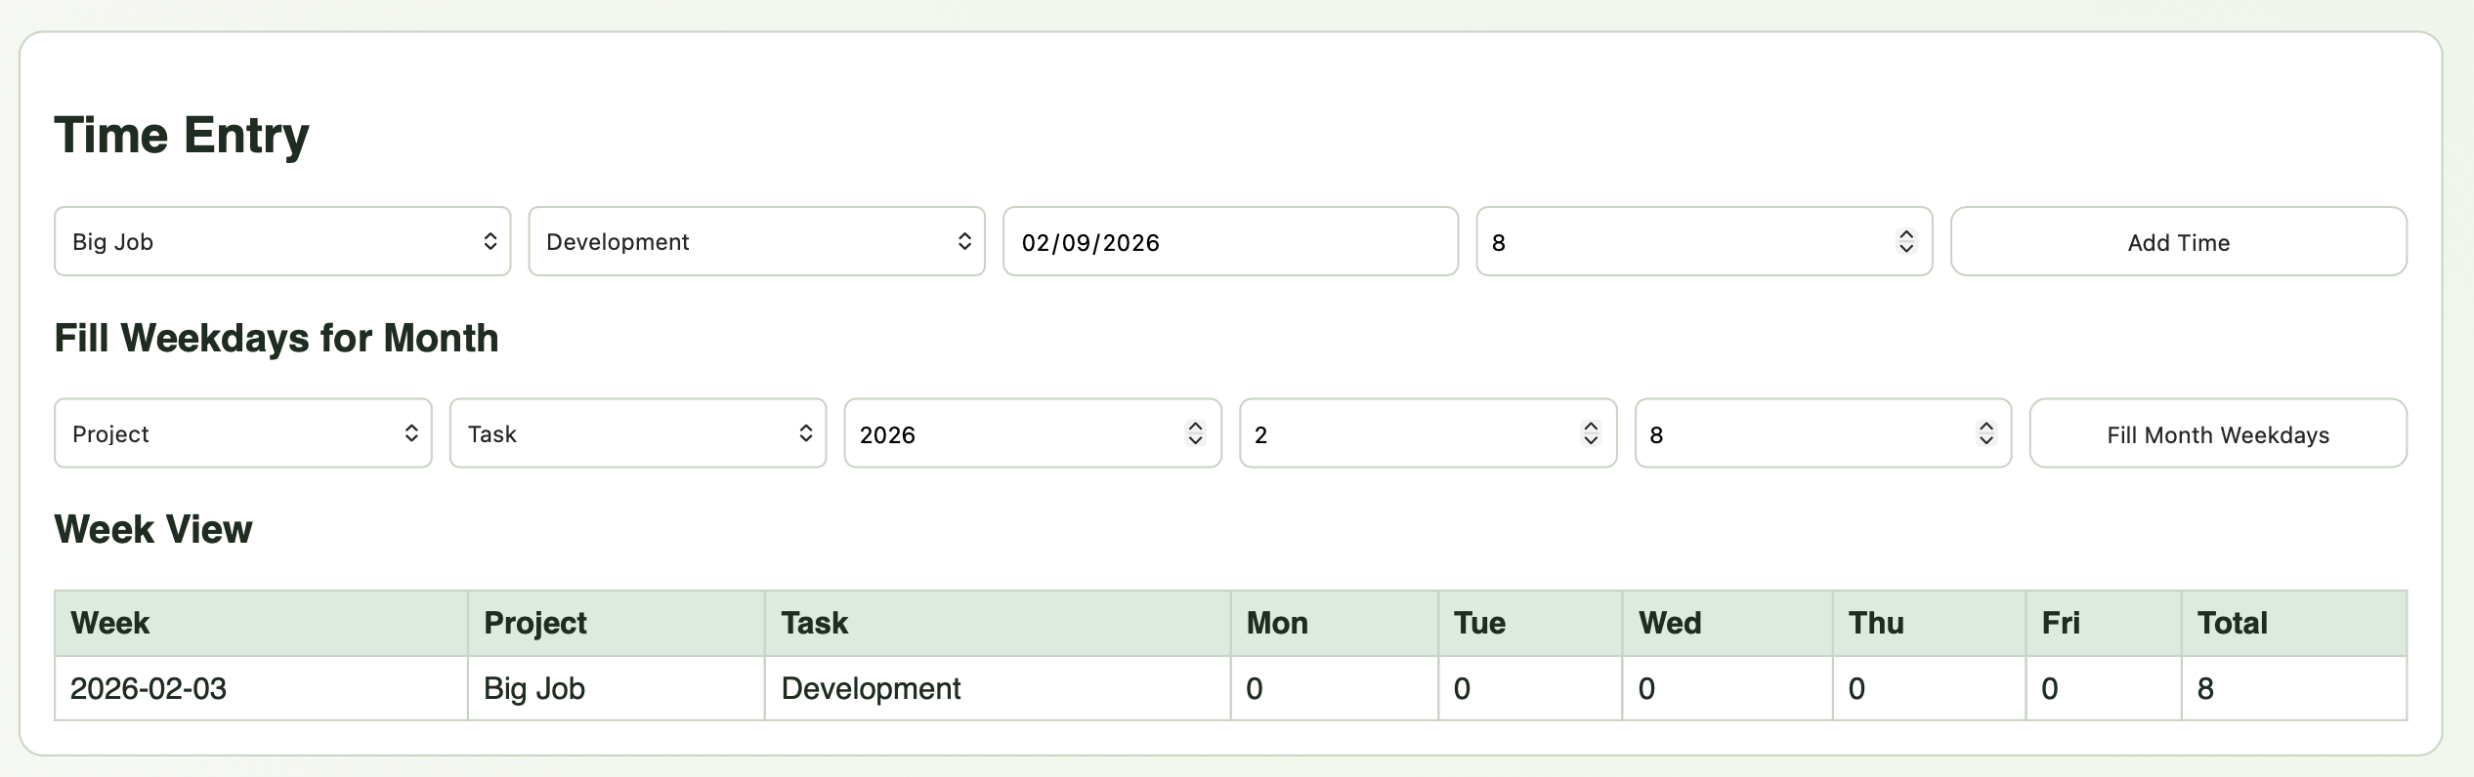Click the Development cell in Week View
Screen dimensions: 2474x777
pyautogui.click(x=869, y=688)
